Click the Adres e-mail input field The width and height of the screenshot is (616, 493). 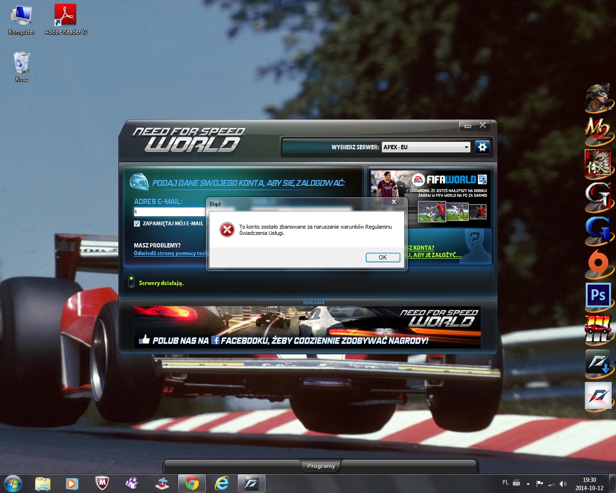[x=170, y=211]
